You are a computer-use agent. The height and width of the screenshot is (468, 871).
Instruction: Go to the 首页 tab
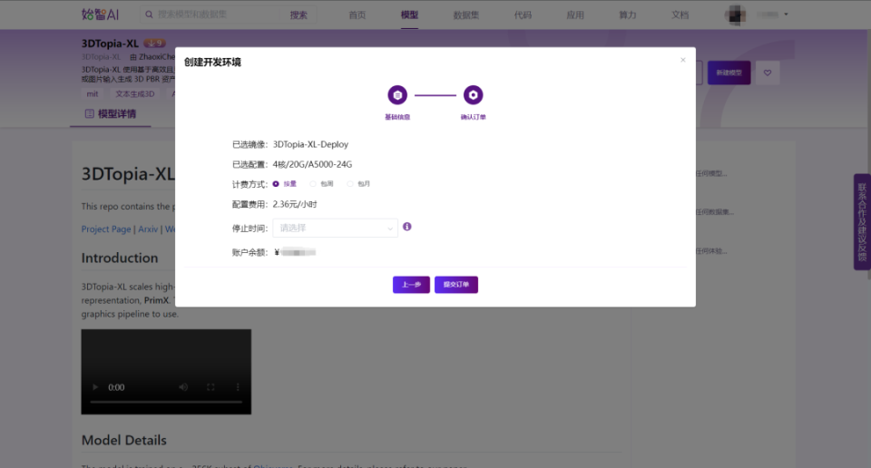[357, 15]
